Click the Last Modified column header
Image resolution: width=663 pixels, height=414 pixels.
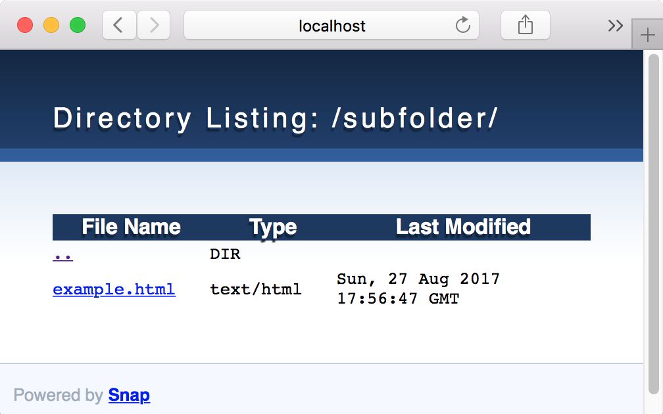point(463,227)
